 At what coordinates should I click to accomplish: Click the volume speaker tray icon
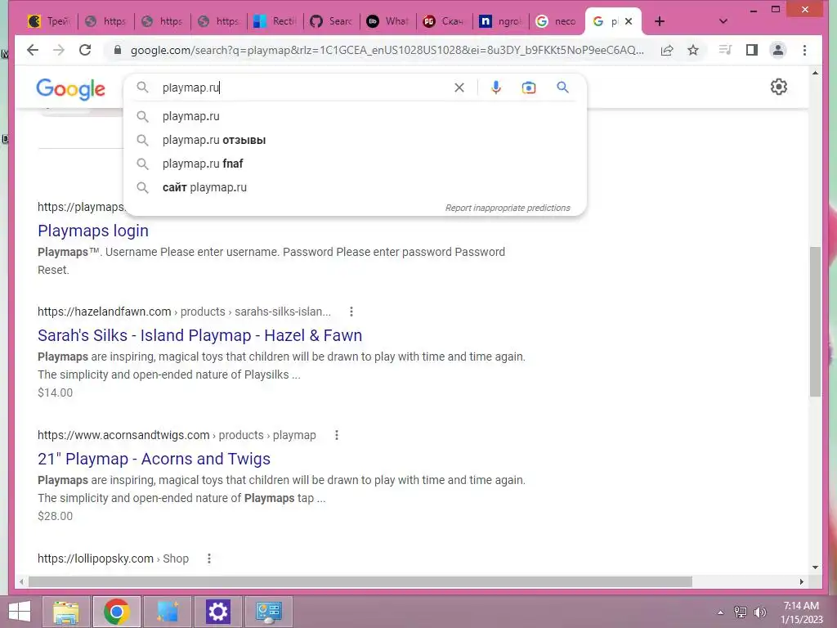pyautogui.click(x=759, y=612)
